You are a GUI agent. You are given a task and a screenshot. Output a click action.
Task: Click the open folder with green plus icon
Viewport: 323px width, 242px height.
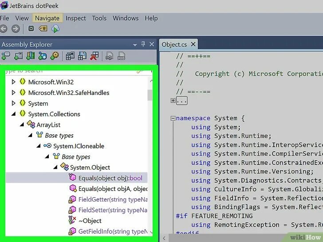tap(18, 56)
